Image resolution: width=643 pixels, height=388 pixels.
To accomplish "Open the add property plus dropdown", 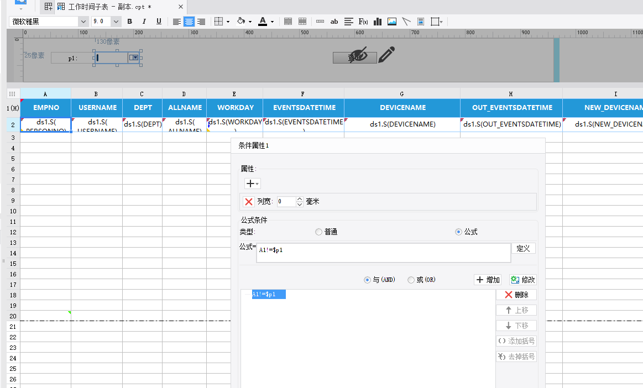I will pos(252,183).
